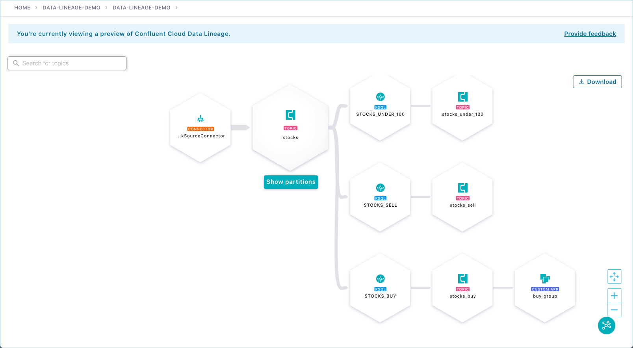Click the topic icon in stocks_sell node
The height and width of the screenshot is (348, 633).
click(x=463, y=188)
